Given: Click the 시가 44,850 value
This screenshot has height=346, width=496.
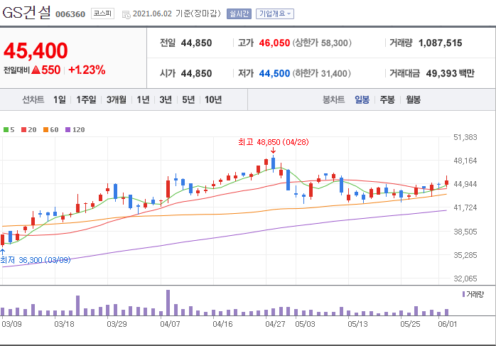Looking at the screenshot, I should click(196, 73).
